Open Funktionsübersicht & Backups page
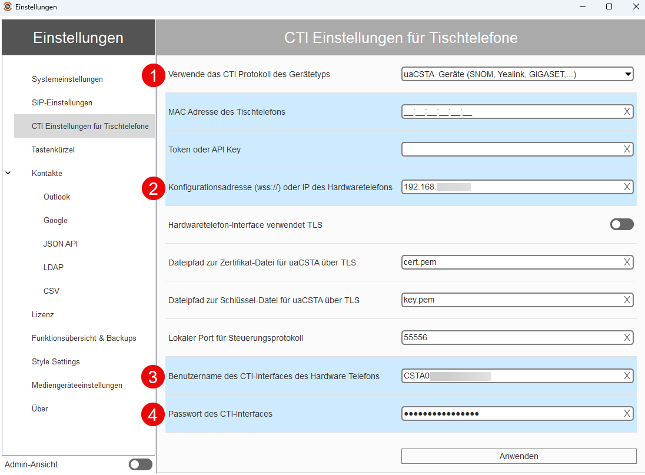This screenshot has width=645, height=475. [x=84, y=338]
